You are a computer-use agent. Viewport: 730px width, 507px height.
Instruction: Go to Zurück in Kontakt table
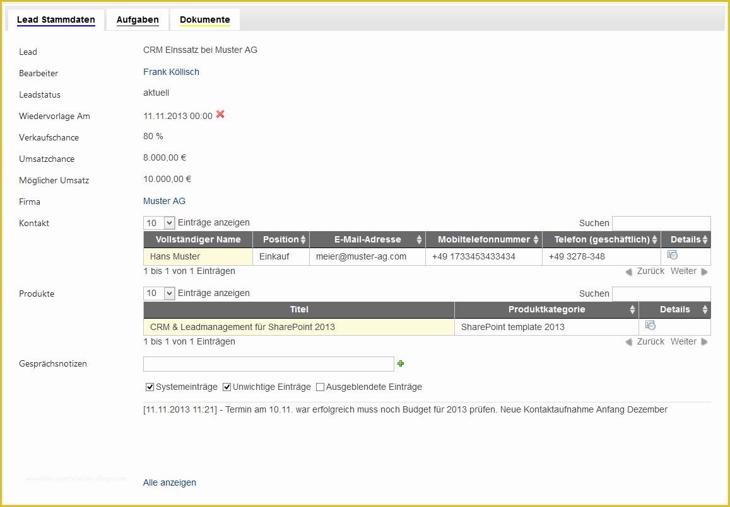click(645, 271)
